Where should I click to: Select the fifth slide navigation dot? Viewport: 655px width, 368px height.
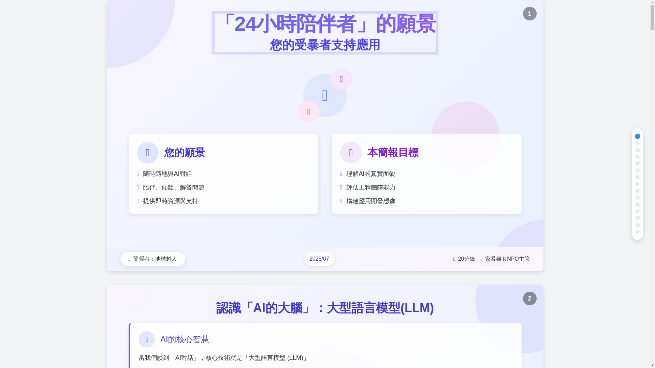[x=637, y=164]
